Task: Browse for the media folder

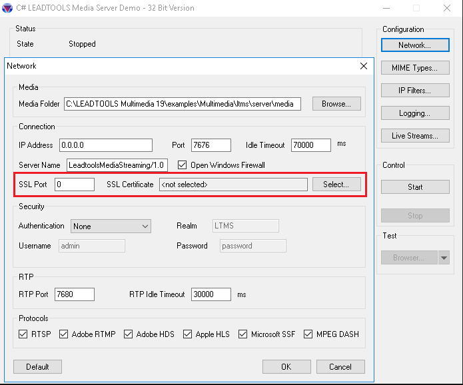Action: pyautogui.click(x=336, y=104)
